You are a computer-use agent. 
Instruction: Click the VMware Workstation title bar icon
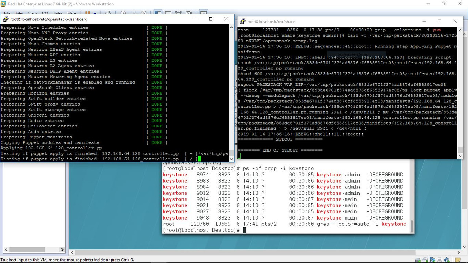[x=3, y=4]
